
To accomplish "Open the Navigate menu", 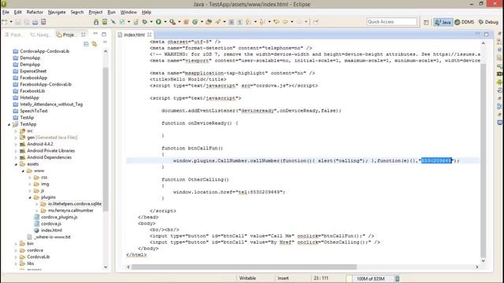I will [x=57, y=13].
